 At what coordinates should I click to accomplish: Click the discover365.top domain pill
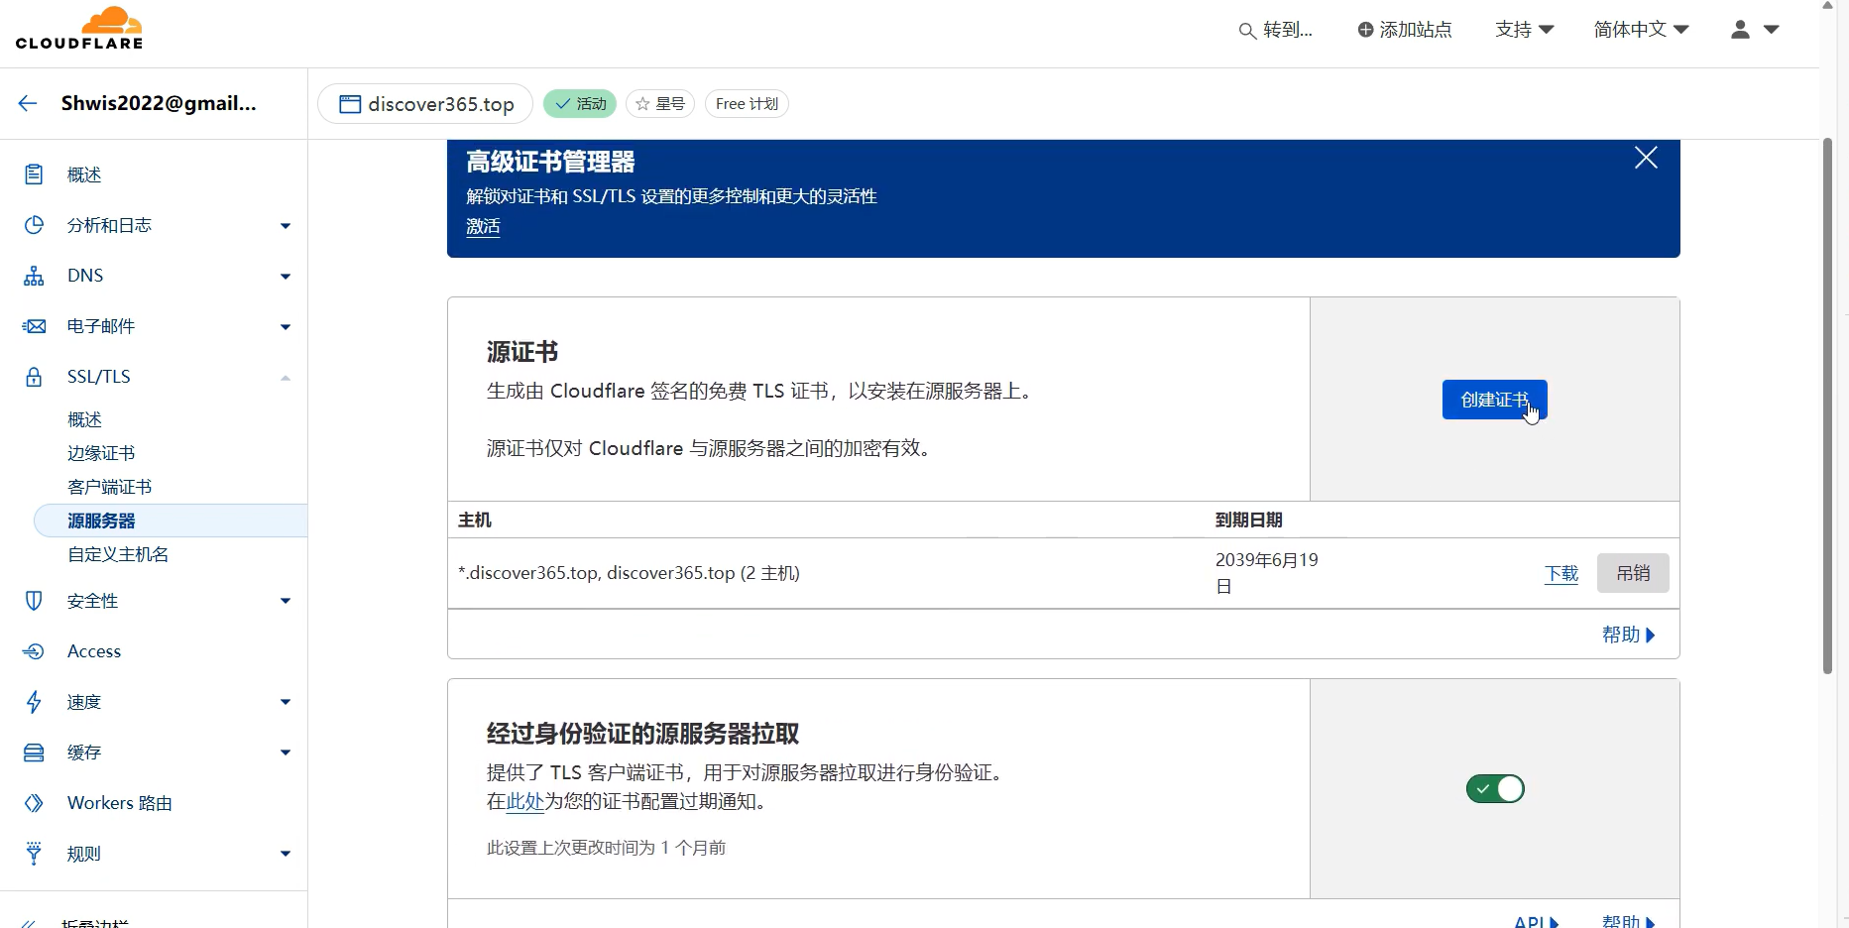coord(425,104)
